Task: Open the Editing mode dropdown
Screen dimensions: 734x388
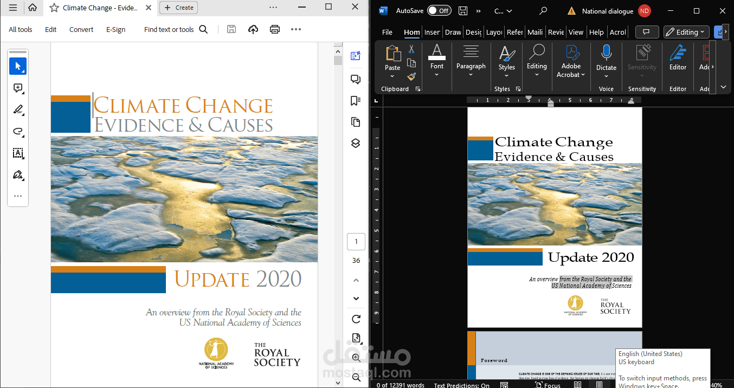Action: tap(686, 32)
